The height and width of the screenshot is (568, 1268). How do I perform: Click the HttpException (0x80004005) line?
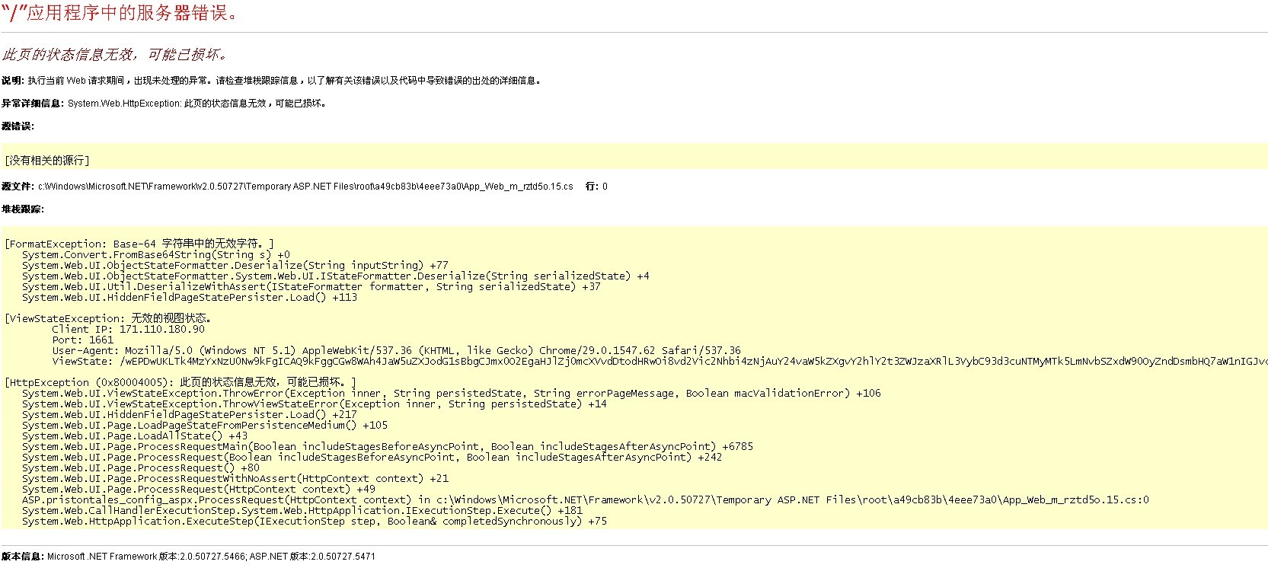point(180,382)
